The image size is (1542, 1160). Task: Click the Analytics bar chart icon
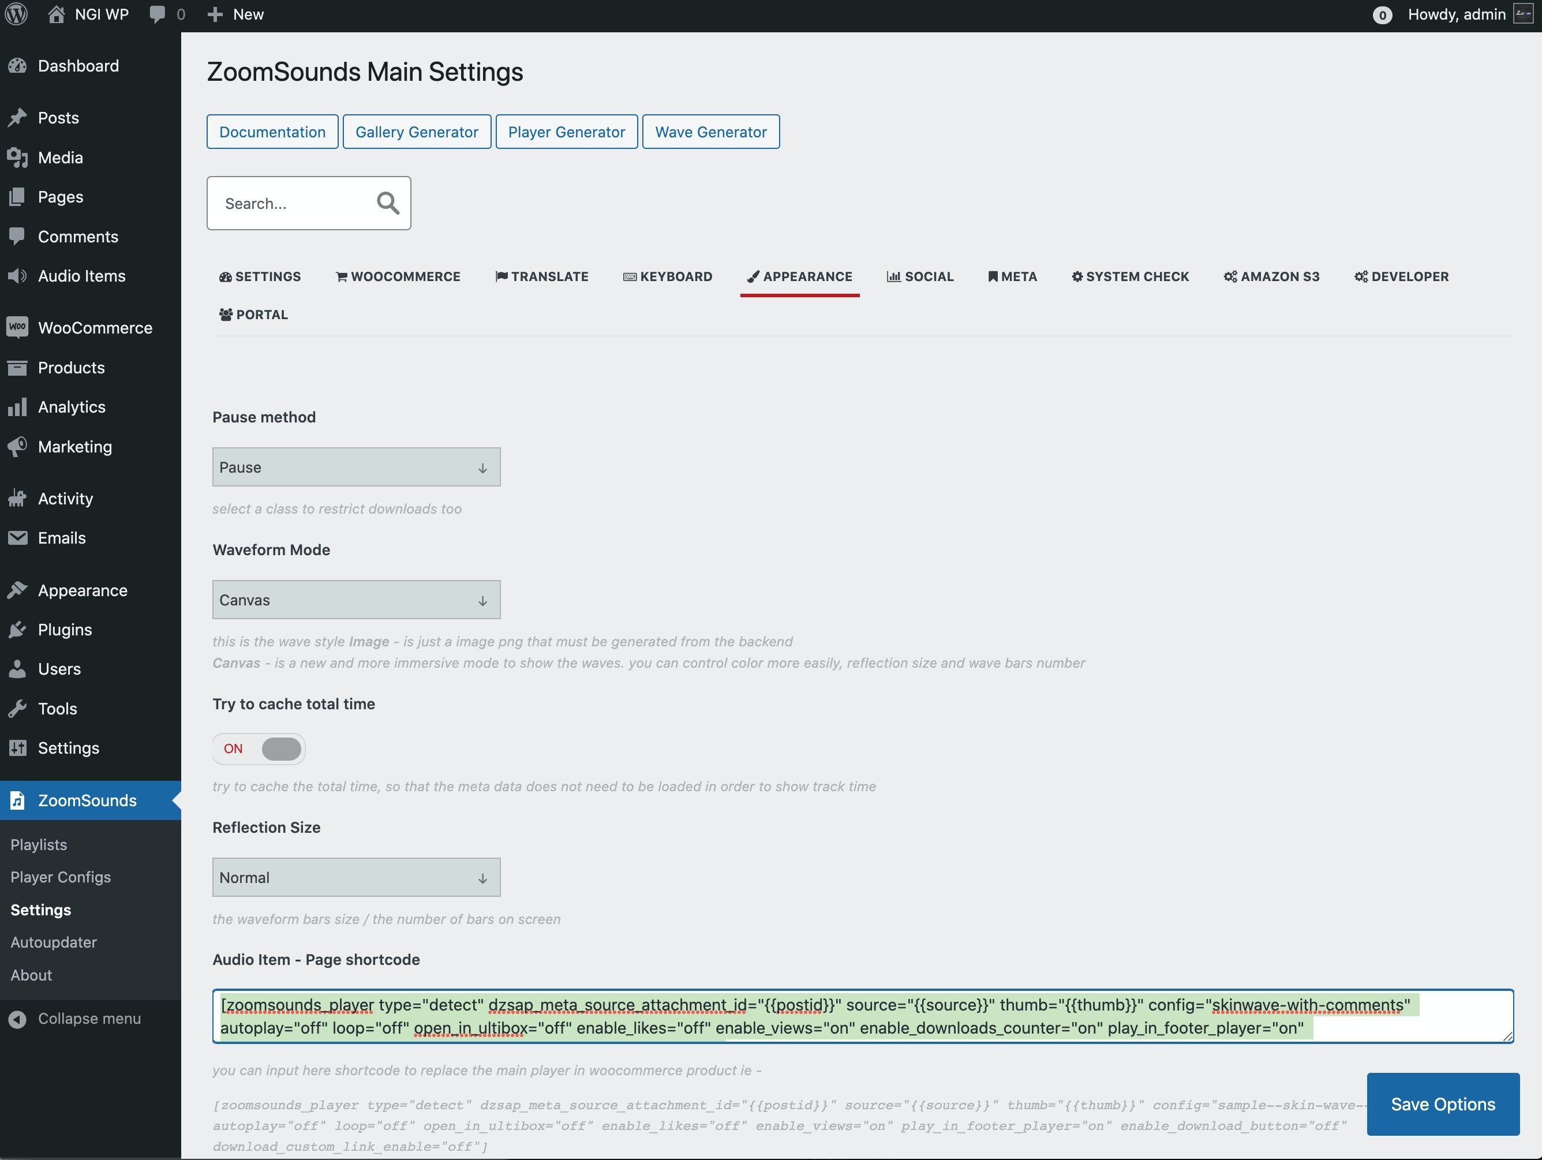click(x=17, y=407)
